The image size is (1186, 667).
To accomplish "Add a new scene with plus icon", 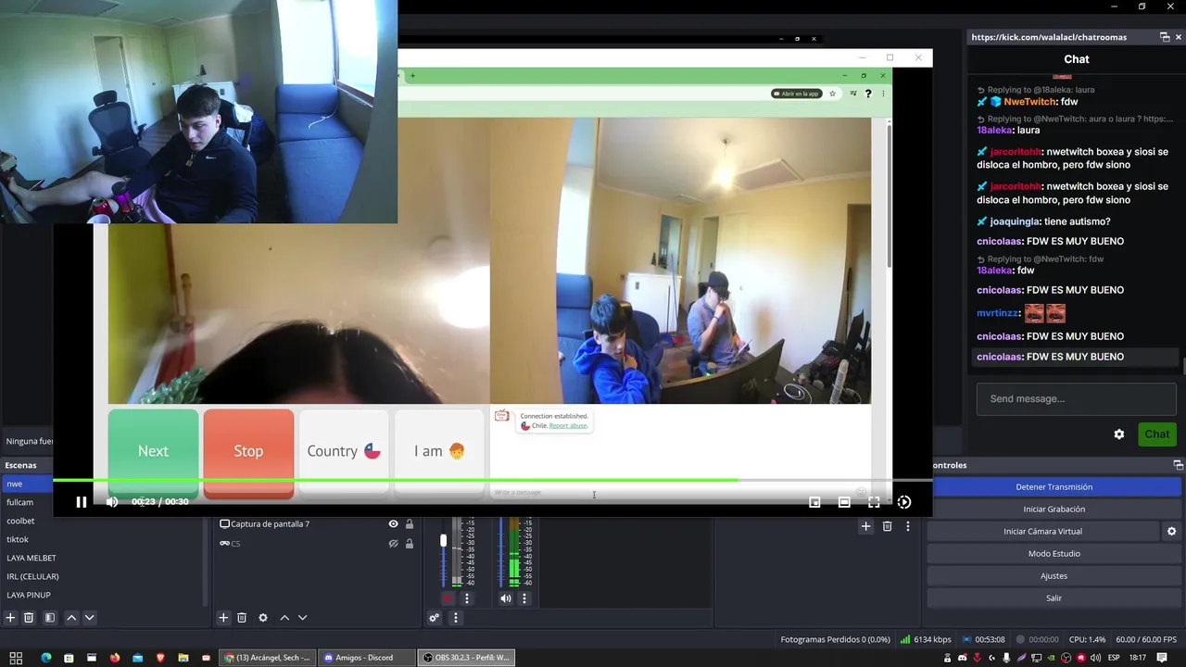I will point(10,618).
